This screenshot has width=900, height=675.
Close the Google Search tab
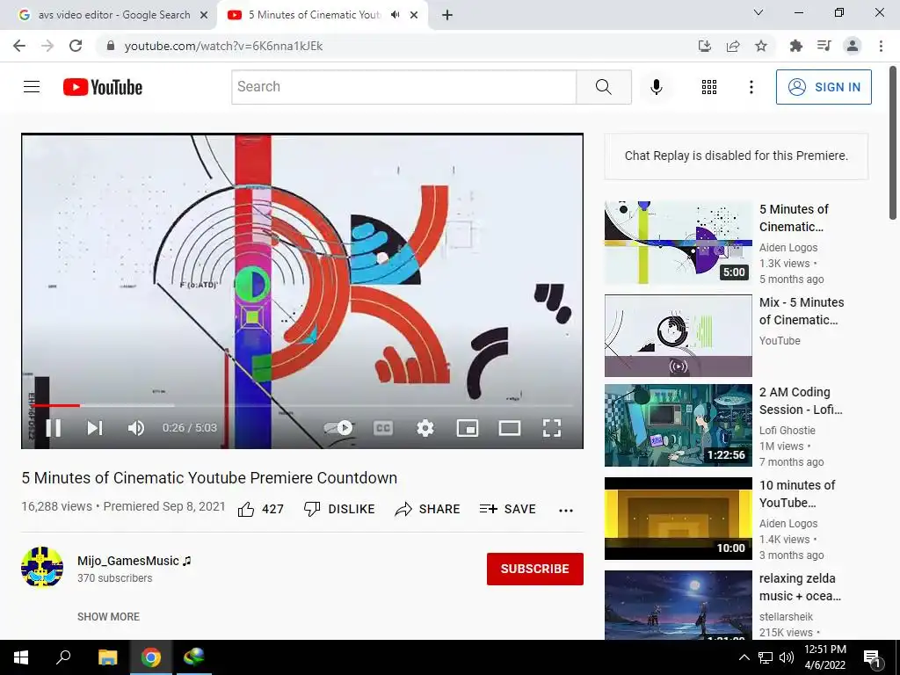click(x=204, y=15)
